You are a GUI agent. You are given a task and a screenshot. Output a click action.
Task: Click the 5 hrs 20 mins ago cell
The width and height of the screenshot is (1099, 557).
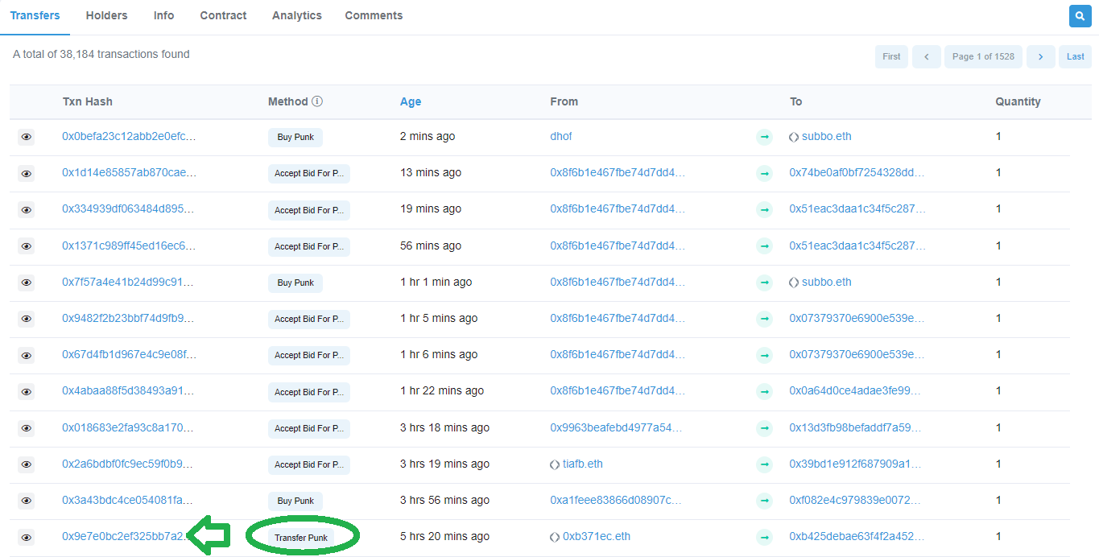click(x=444, y=536)
